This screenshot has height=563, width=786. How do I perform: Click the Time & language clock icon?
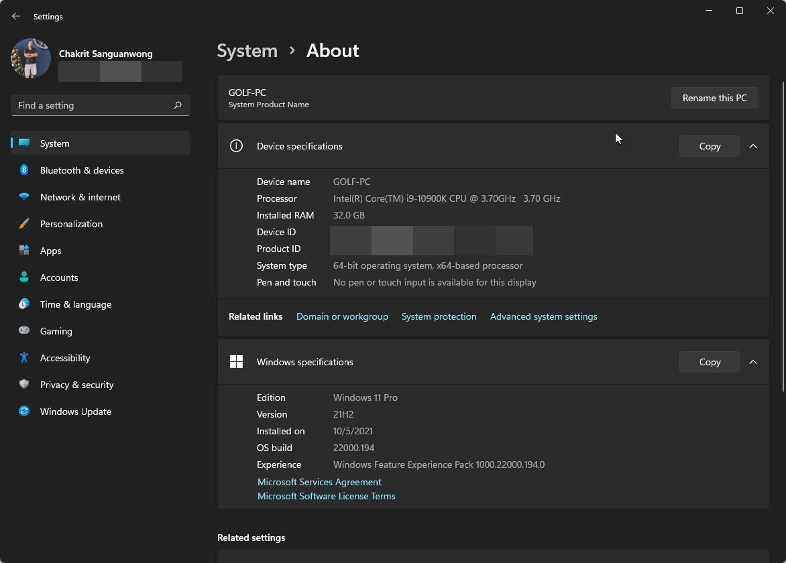pyautogui.click(x=24, y=304)
